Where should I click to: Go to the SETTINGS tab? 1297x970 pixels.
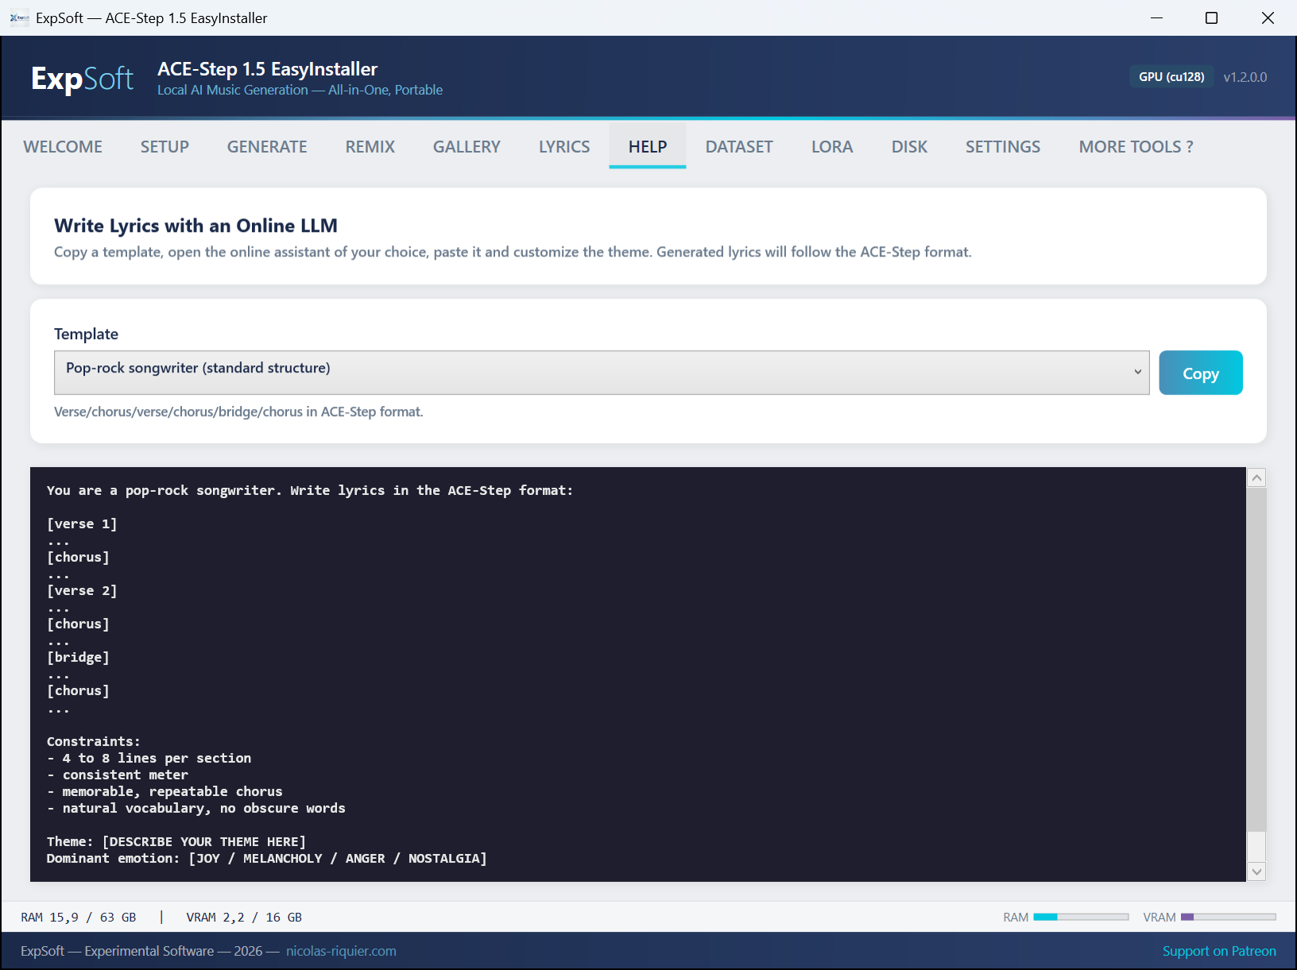[x=1003, y=146]
